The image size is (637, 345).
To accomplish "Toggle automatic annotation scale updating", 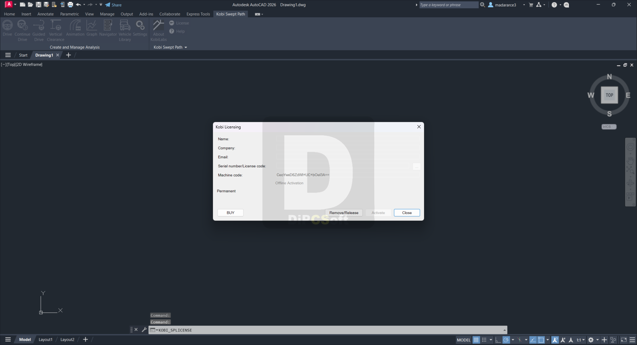I will pos(563,340).
